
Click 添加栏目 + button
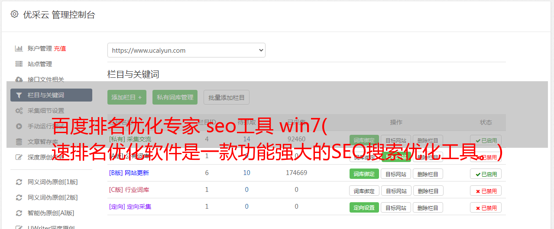coord(127,97)
